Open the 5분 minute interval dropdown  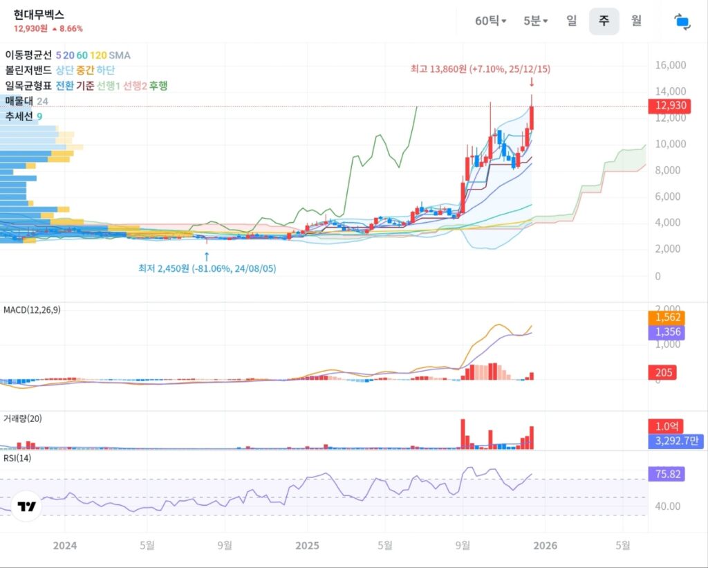pyautogui.click(x=535, y=21)
